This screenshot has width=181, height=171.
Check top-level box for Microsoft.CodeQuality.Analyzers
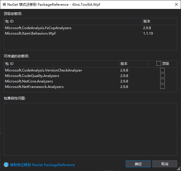click(x=162, y=76)
